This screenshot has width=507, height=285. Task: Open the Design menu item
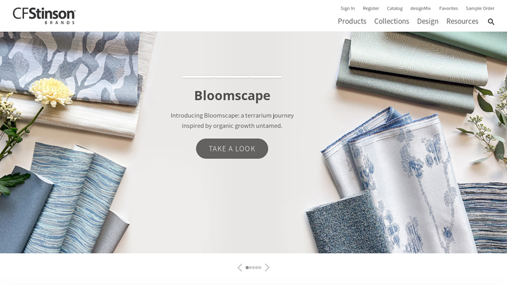427,22
